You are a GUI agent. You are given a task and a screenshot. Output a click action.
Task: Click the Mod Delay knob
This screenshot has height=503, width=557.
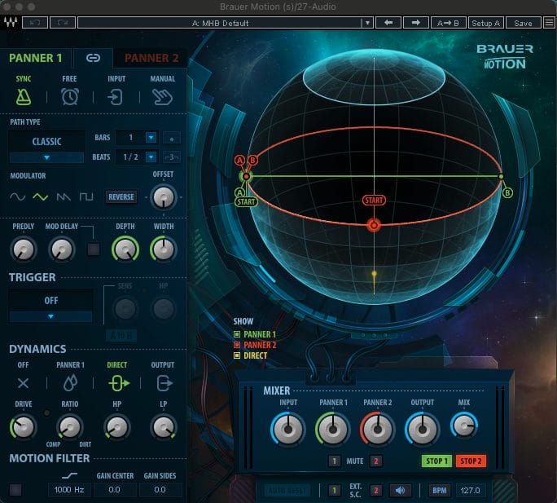pos(61,249)
